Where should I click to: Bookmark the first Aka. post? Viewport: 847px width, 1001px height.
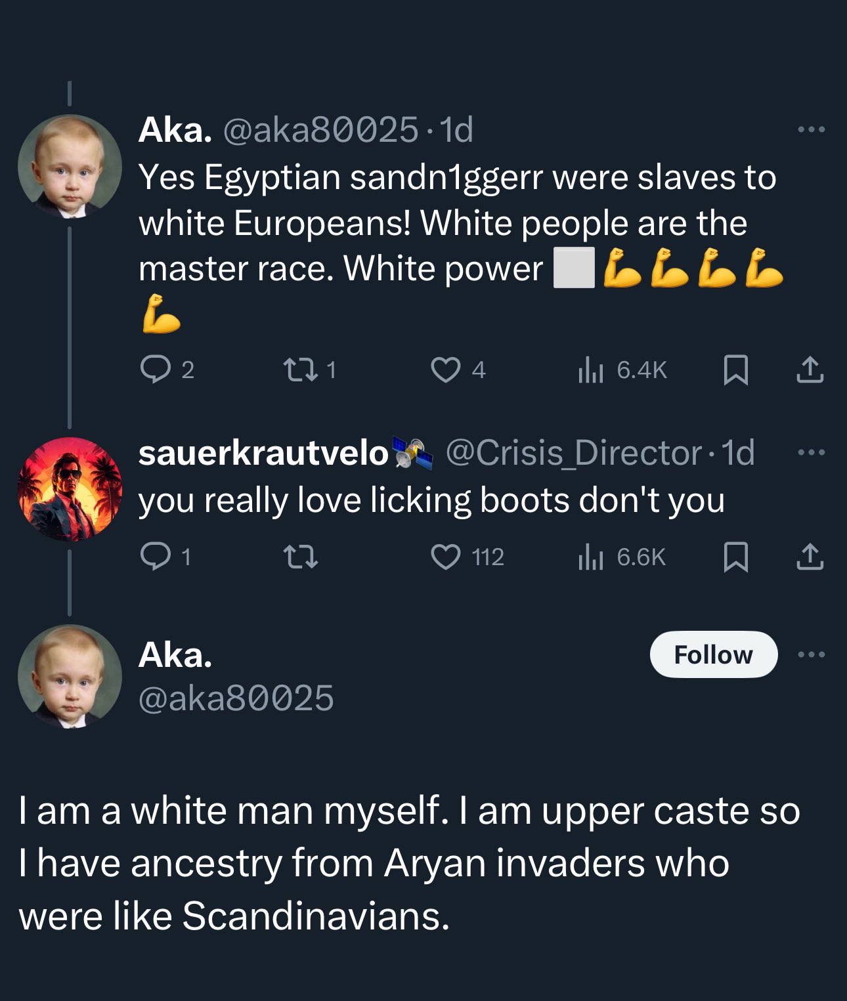[735, 370]
